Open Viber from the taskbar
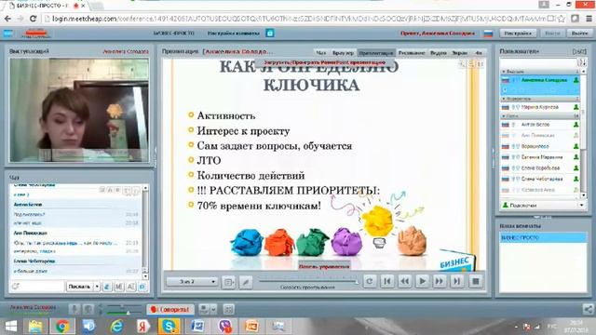This screenshot has width=596, height=335. tap(224, 327)
